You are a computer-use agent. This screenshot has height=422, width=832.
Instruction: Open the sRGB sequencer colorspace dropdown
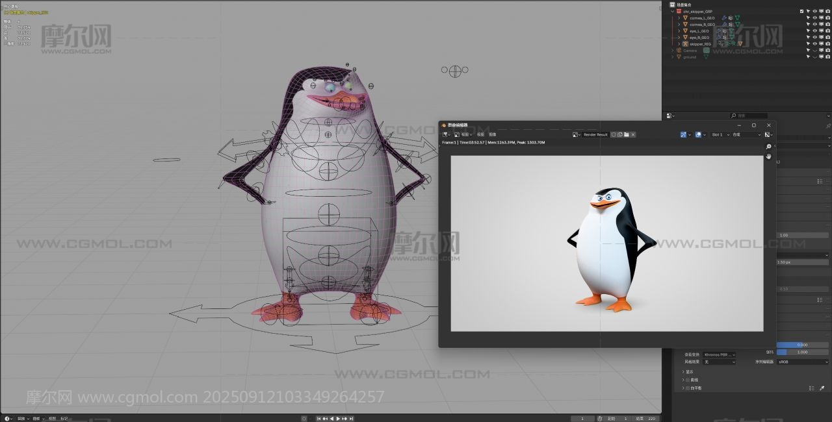pyautogui.click(x=803, y=362)
